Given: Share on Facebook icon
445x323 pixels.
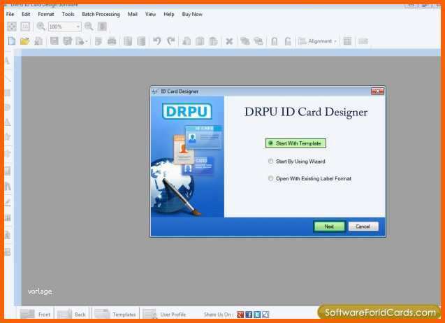Looking at the screenshot, I should pyautogui.click(x=249, y=314).
